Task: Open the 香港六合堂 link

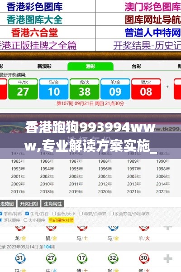Action: click(34, 33)
